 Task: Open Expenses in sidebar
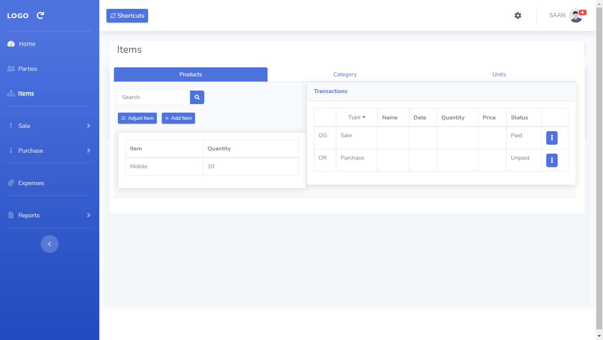(31, 183)
